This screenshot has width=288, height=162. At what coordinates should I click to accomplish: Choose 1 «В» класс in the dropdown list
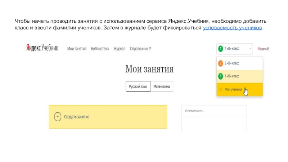pos(232,76)
